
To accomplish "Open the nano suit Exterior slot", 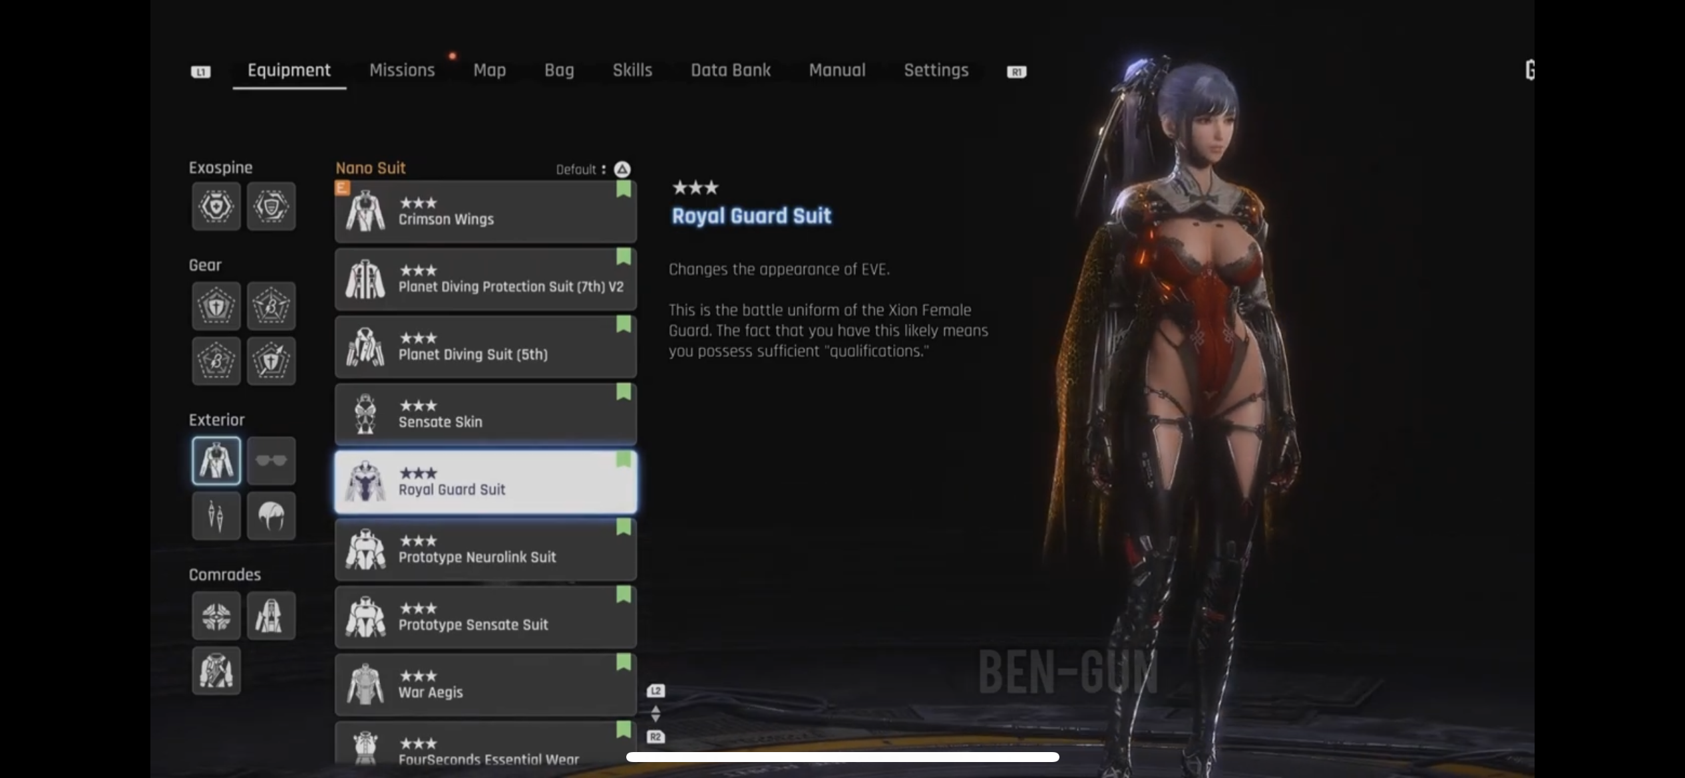I will pyautogui.click(x=216, y=461).
